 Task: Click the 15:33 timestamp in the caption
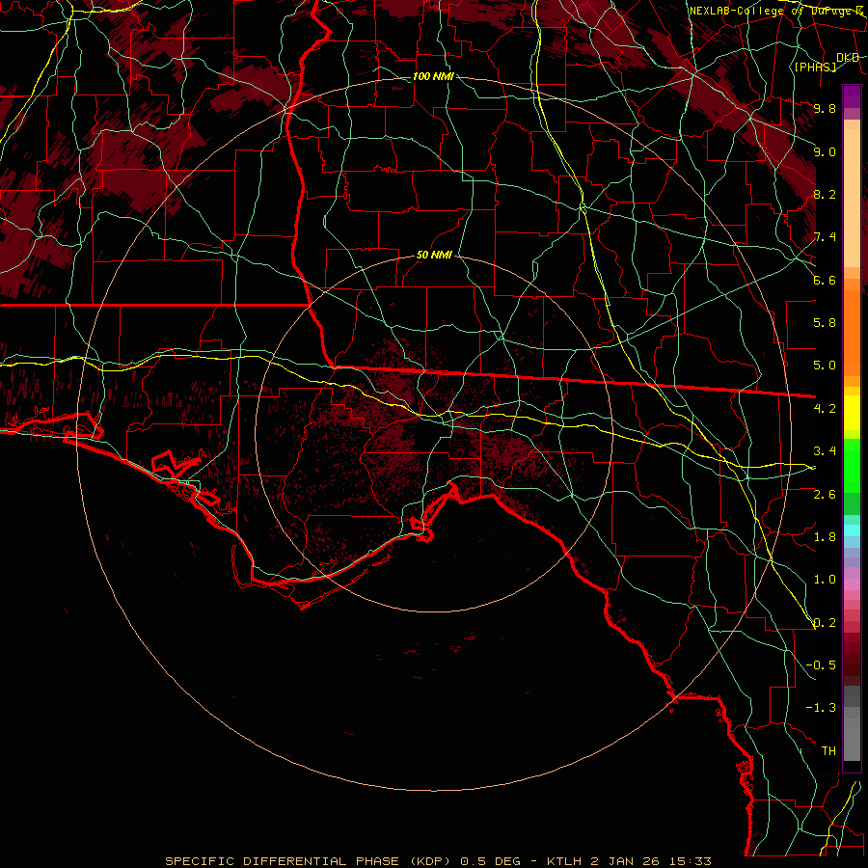point(689,861)
